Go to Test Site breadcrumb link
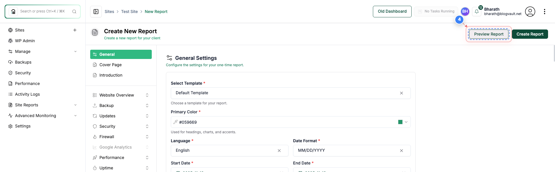The image size is (555, 172). 129,12
